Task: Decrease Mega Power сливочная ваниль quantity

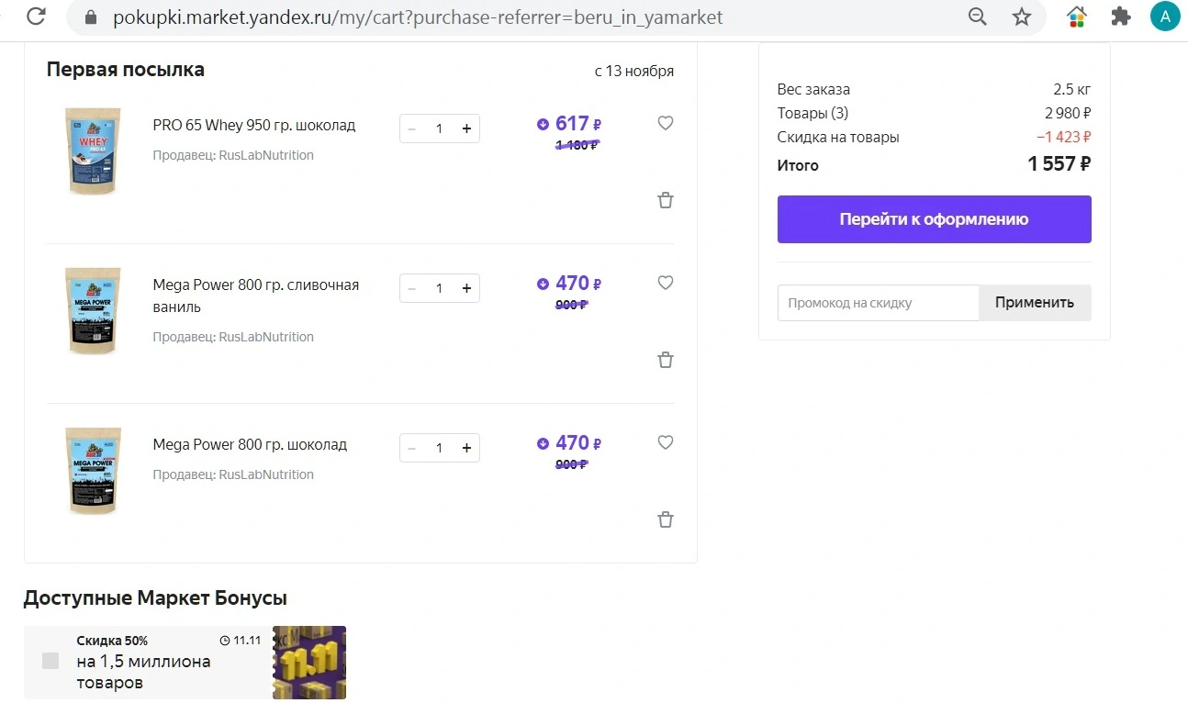Action: pyautogui.click(x=411, y=288)
